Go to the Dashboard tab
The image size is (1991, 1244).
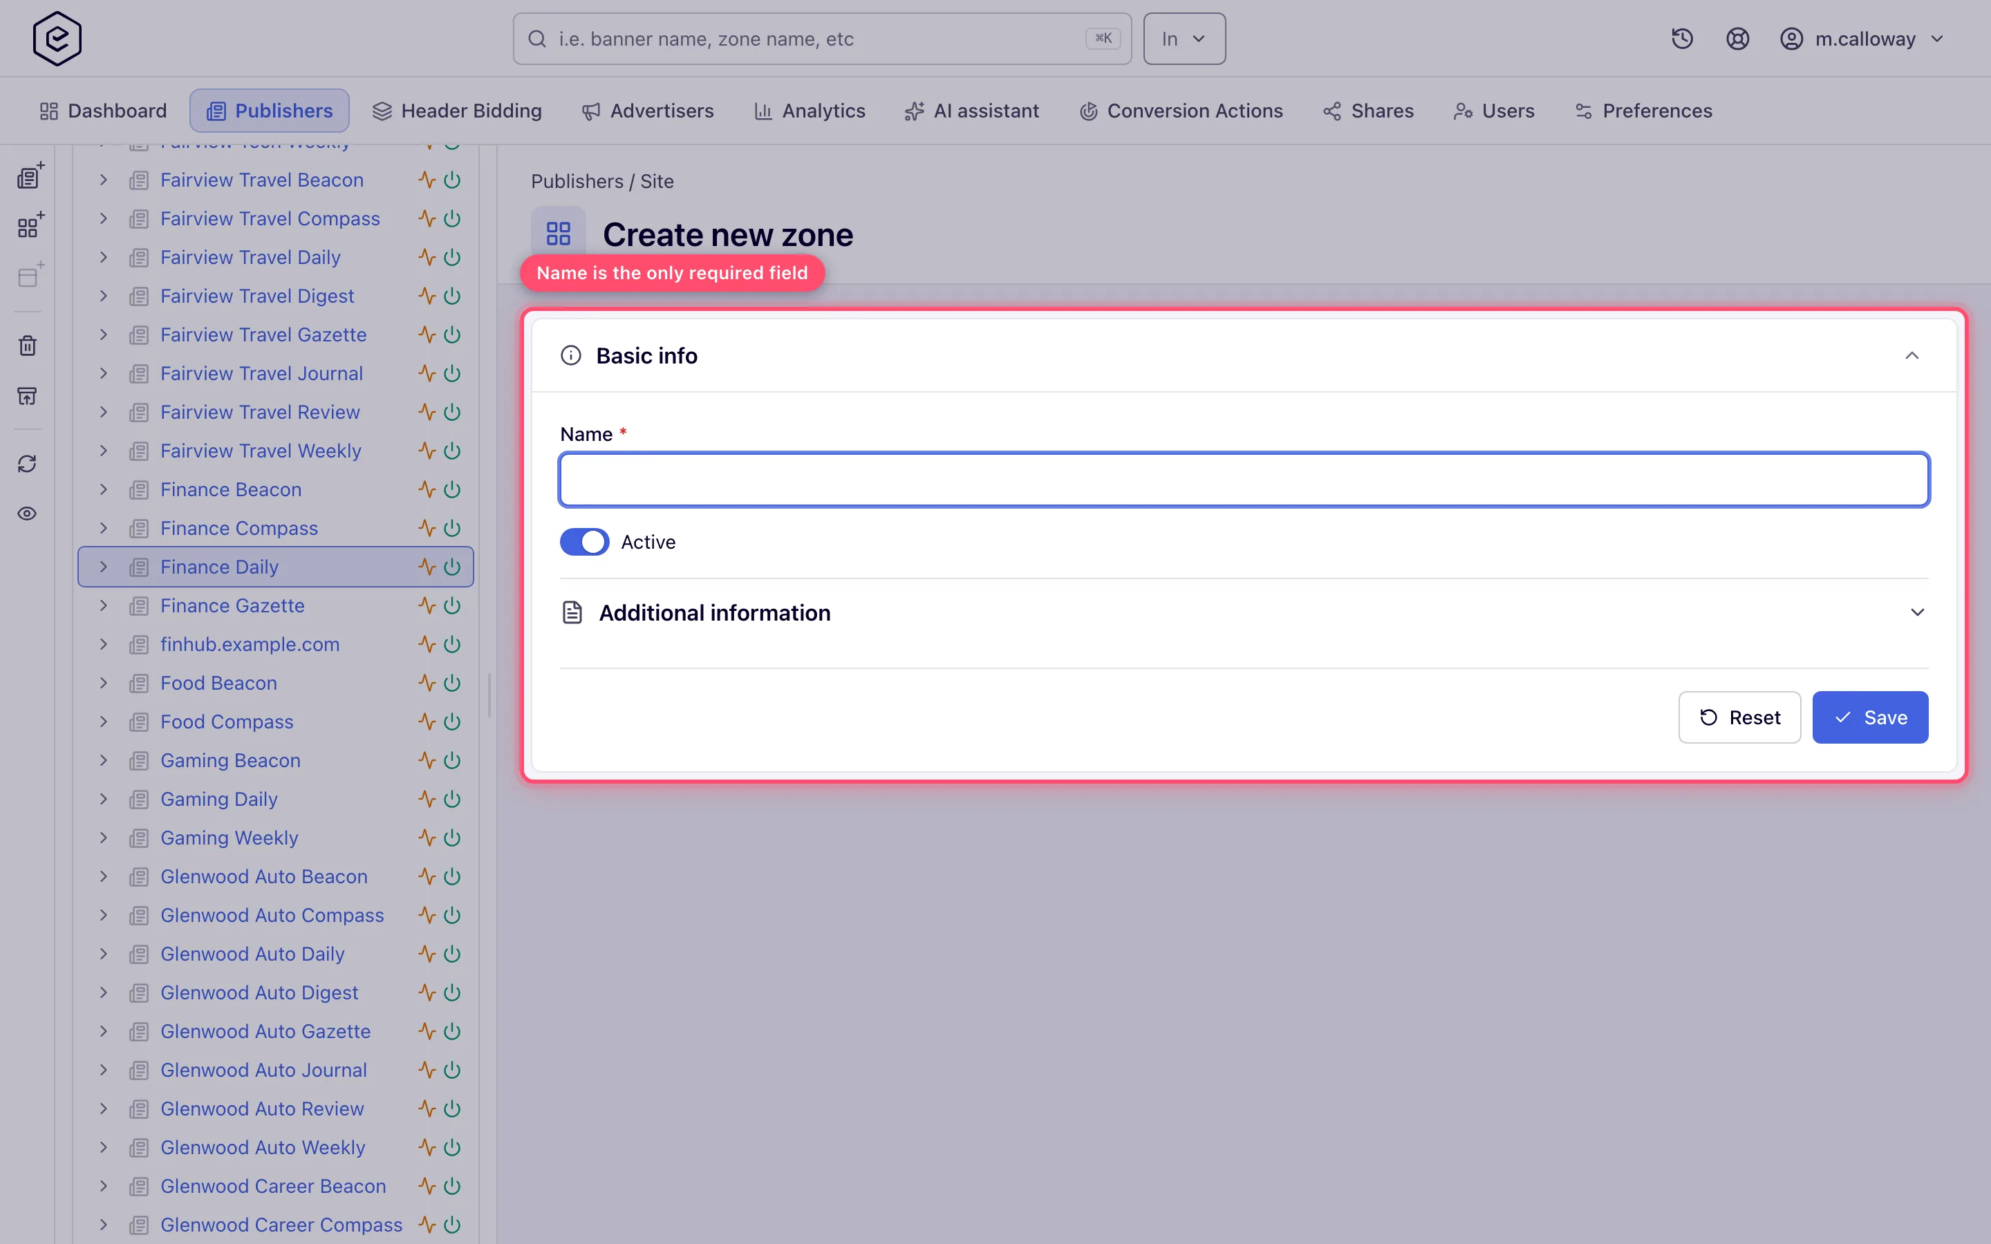(x=104, y=111)
